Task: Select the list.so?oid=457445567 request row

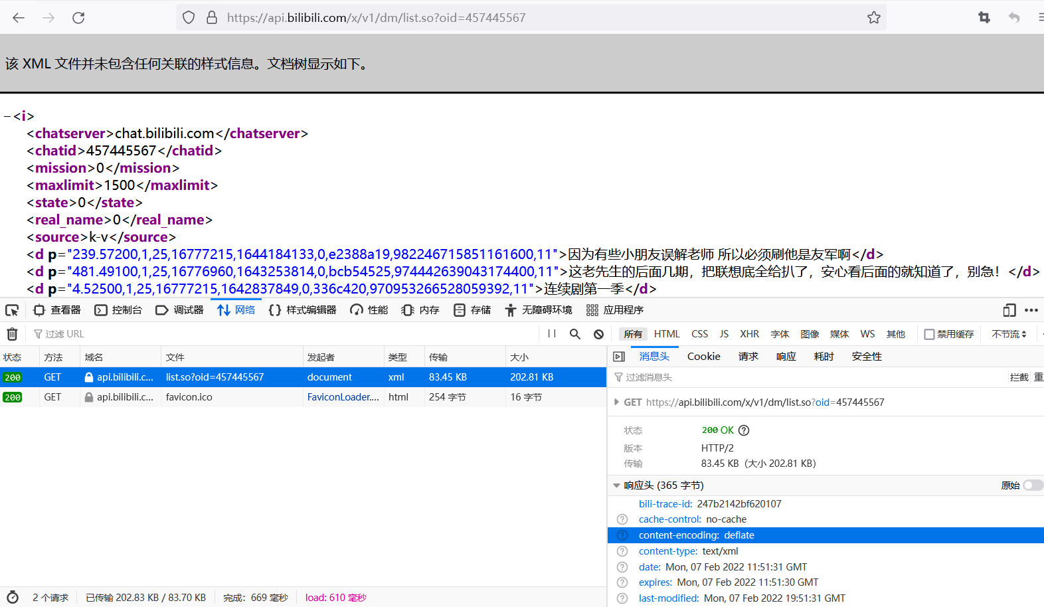Action: coord(303,377)
